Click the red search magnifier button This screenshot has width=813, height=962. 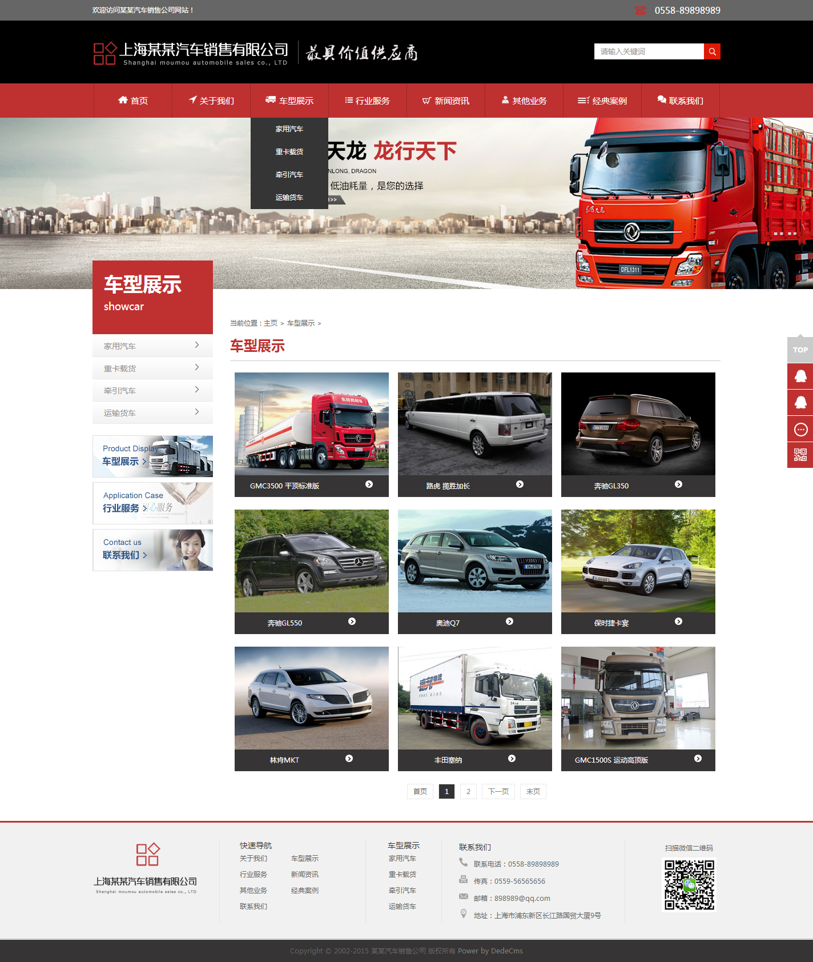[712, 51]
